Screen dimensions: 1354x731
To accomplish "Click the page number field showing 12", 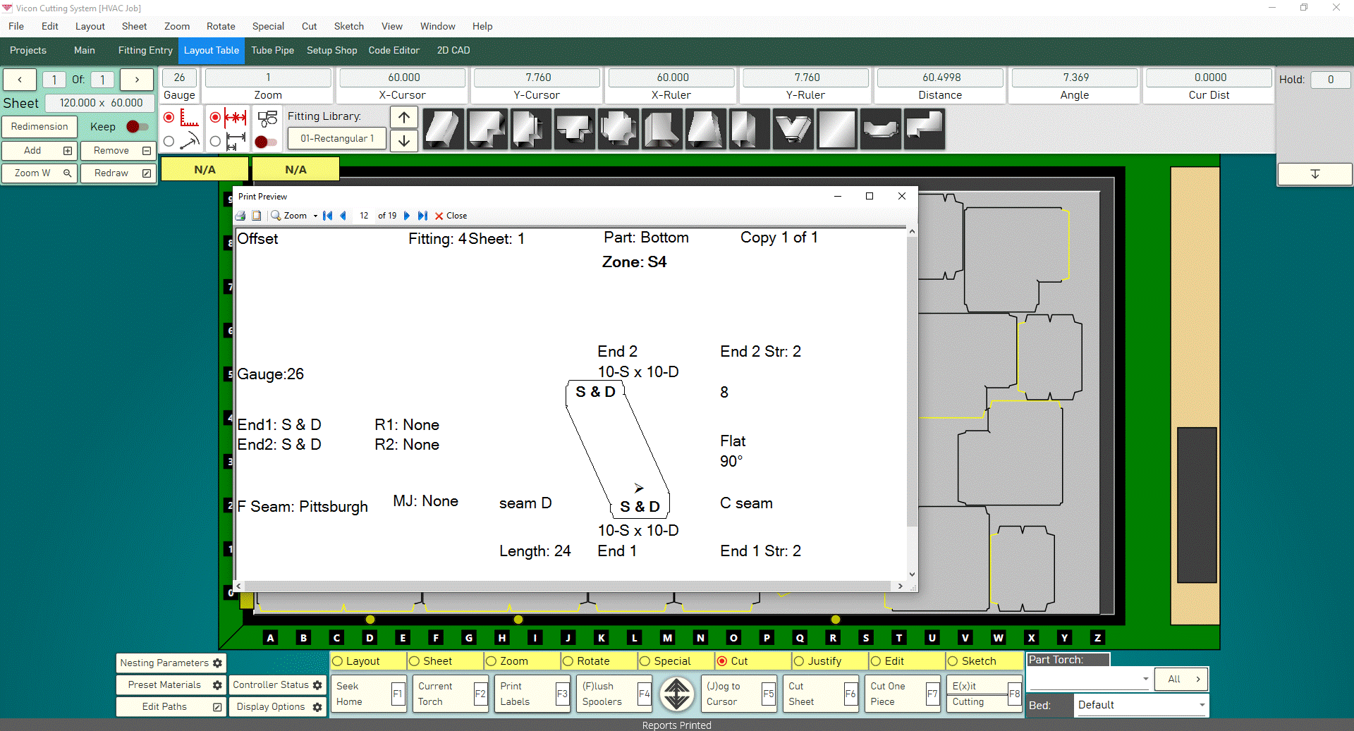I will point(364,216).
